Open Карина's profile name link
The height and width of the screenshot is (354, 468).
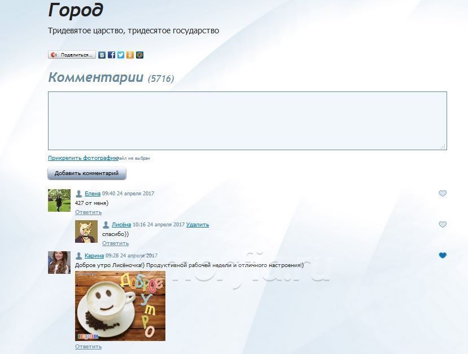coord(94,256)
